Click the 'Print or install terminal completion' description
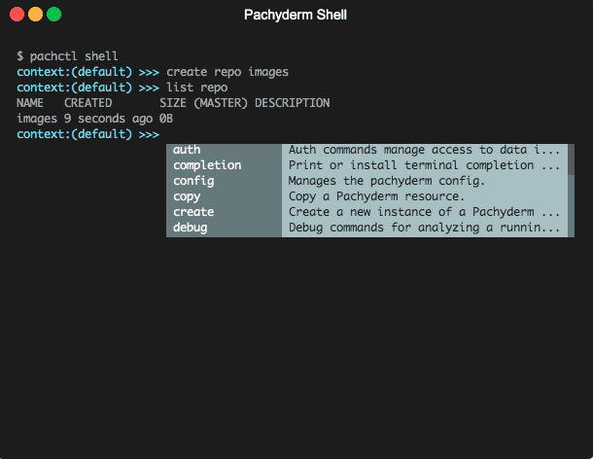Screen dimensions: 593x459 424,165
